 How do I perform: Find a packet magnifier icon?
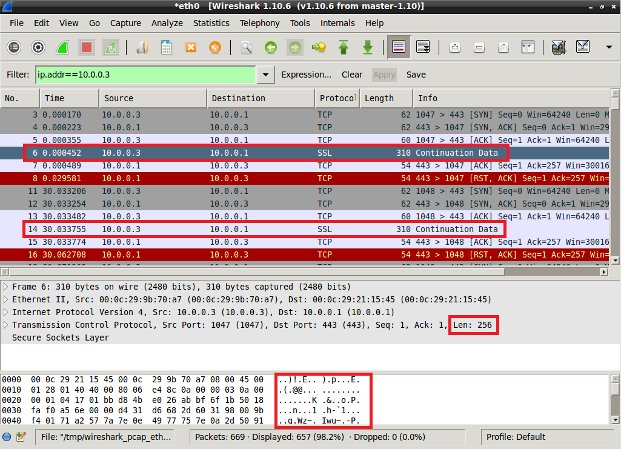tap(247, 47)
